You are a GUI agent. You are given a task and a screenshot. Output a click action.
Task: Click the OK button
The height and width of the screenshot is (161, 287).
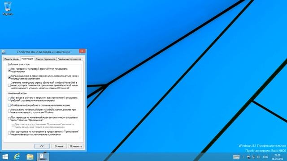pos(42,146)
